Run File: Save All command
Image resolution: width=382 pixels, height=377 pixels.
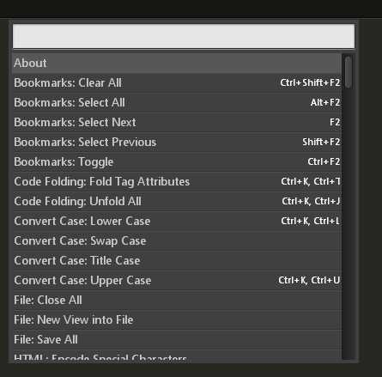pyautogui.click(x=177, y=339)
